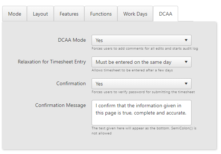Click the Confirmation Message label
The height and width of the screenshot is (154, 221).
(60, 105)
